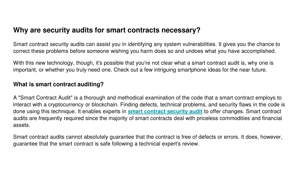
Task: Click the word 'assets.' ending the audit paragraph
Action: click(x=22, y=125)
